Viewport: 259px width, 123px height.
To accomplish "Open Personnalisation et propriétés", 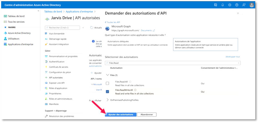I will (63, 56).
